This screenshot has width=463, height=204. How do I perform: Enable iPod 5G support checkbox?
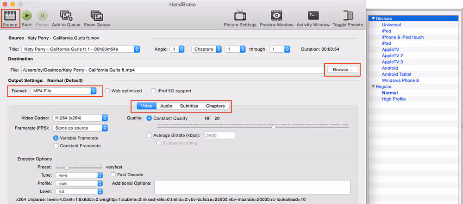[x=154, y=91]
